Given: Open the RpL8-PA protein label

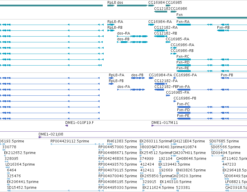Looking at the screenshot, I should (116, 75).
